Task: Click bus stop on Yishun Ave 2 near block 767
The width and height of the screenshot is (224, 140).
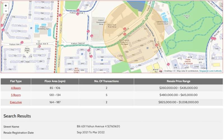Action: point(60,15)
